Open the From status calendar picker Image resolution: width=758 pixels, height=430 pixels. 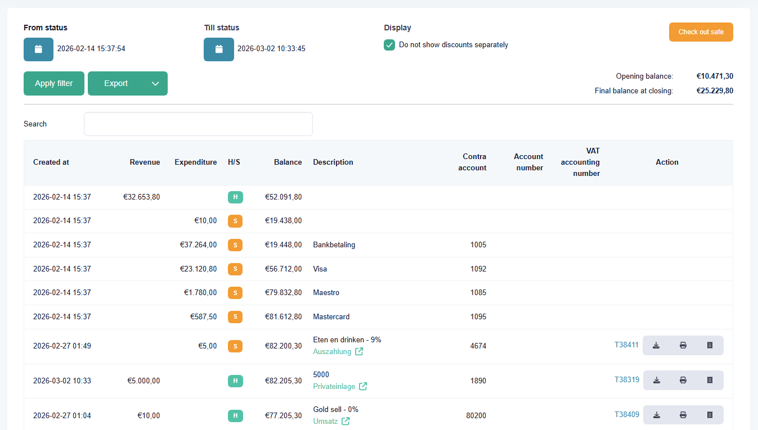coord(38,49)
